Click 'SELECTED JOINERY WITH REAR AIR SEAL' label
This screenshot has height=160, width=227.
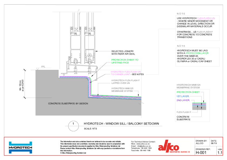point(123,52)
